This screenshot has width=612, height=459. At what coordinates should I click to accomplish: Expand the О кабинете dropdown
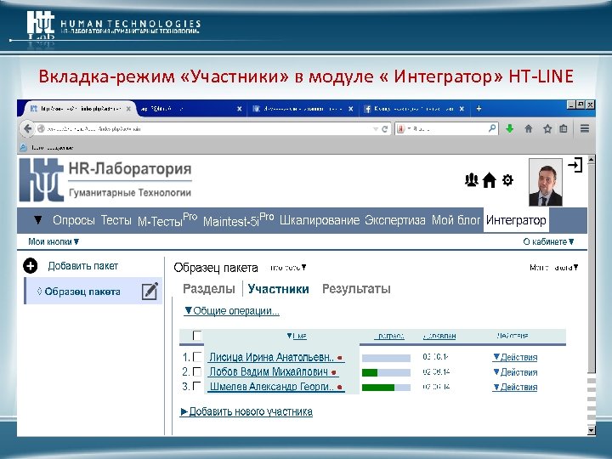(x=548, y=241)
